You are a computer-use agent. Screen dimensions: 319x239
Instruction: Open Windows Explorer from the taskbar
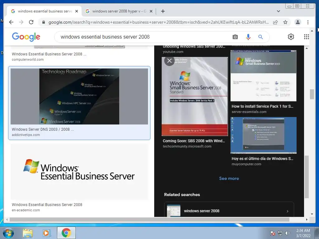point(28,233)
